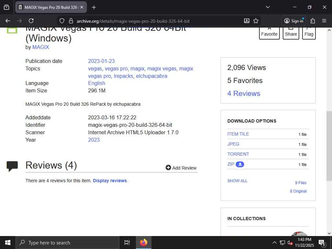Click the Add Review plus icon
This screenshot has width=332, height=249.
pyautogui.click(x=168, y=168)
